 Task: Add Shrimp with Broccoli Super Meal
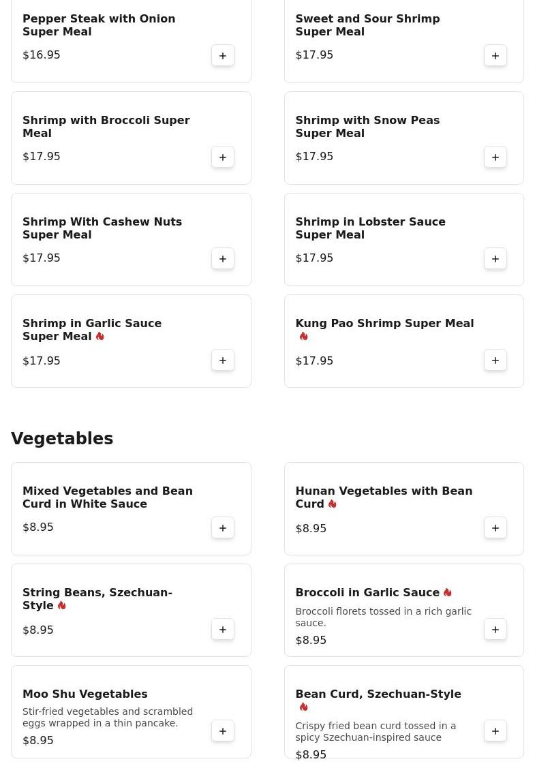pos(223,157)
